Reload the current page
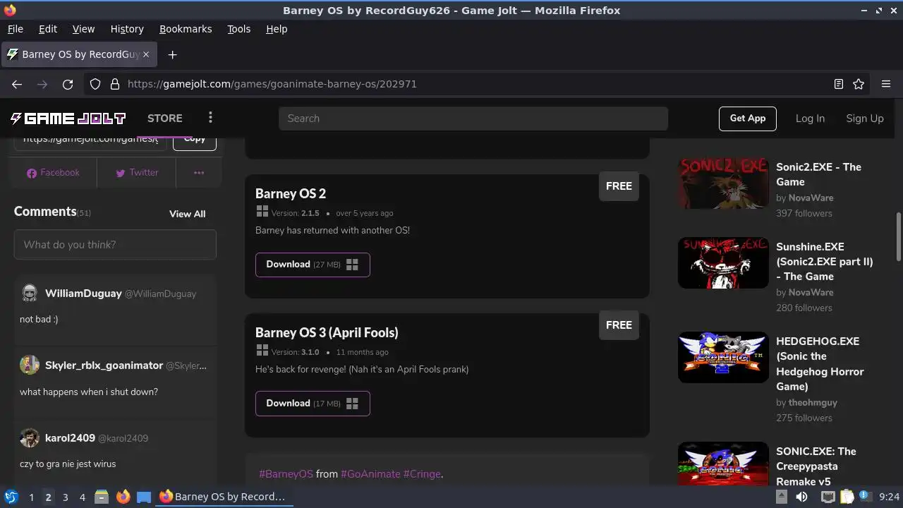The width and height of the screenshot is (903, 508). tap(68, 84)
